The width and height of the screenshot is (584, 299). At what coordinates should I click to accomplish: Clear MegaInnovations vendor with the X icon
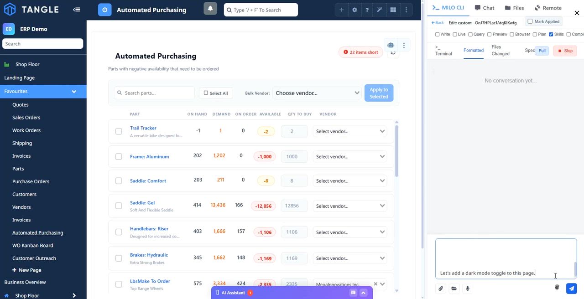point(375,284)
